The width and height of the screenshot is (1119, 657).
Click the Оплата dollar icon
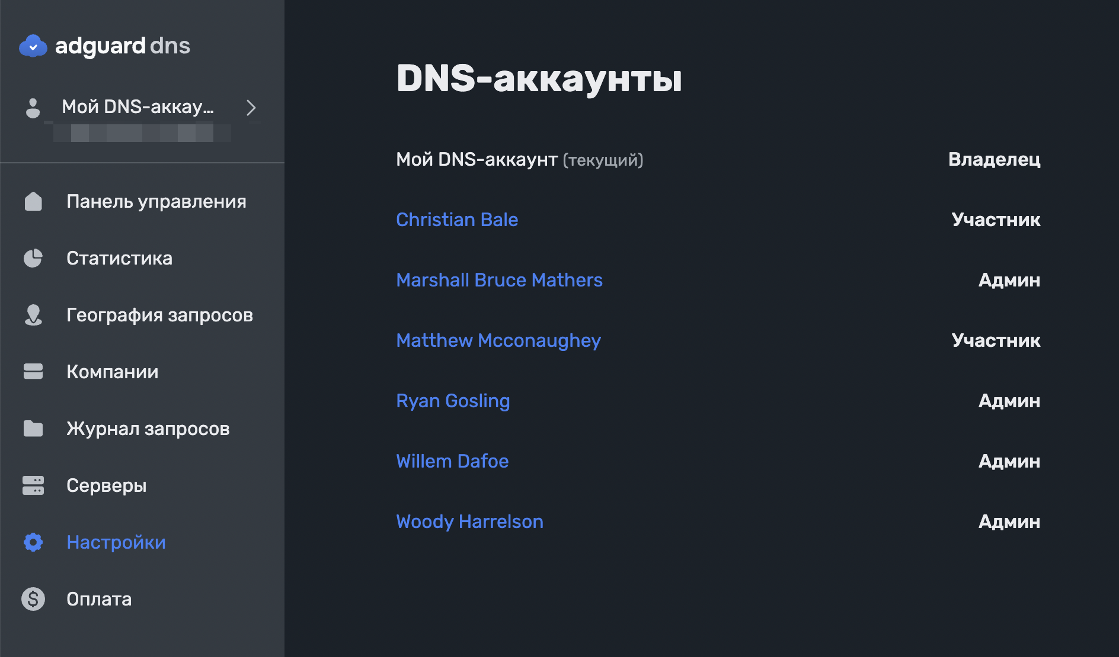pos(33,599)
